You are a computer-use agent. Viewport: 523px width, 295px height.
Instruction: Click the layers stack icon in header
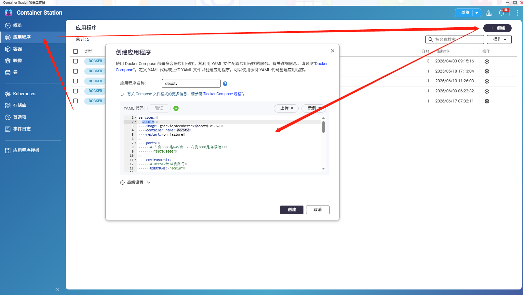(x=489, y=13)
